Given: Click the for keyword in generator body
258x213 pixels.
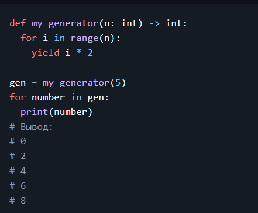Looking at the screenshot, I should (29, 38).
